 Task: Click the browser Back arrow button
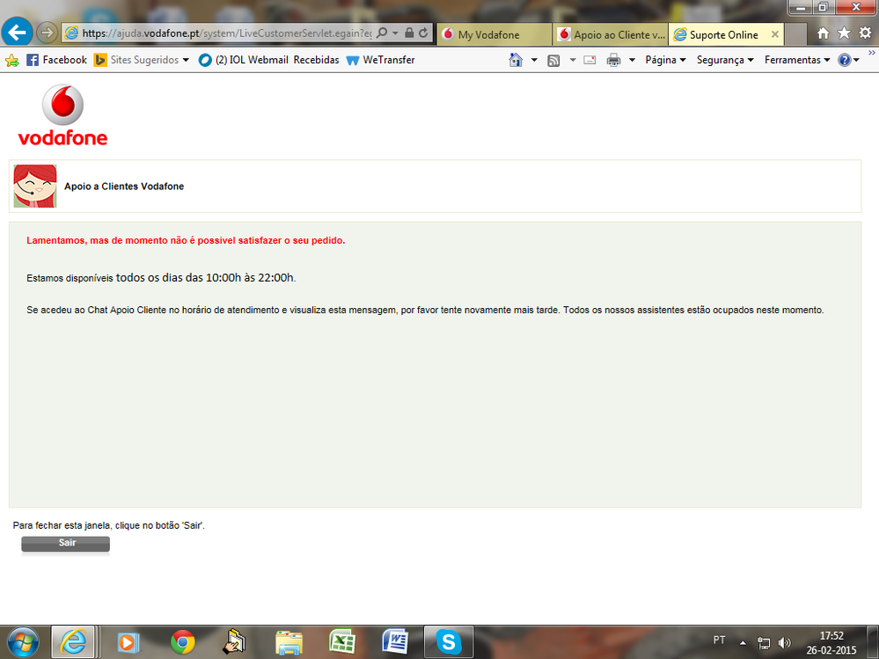18,33
